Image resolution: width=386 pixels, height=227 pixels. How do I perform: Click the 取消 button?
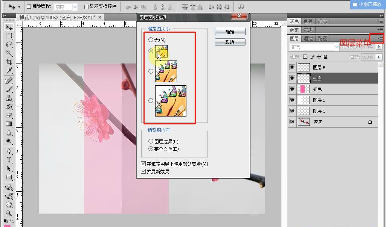(230, 42)
